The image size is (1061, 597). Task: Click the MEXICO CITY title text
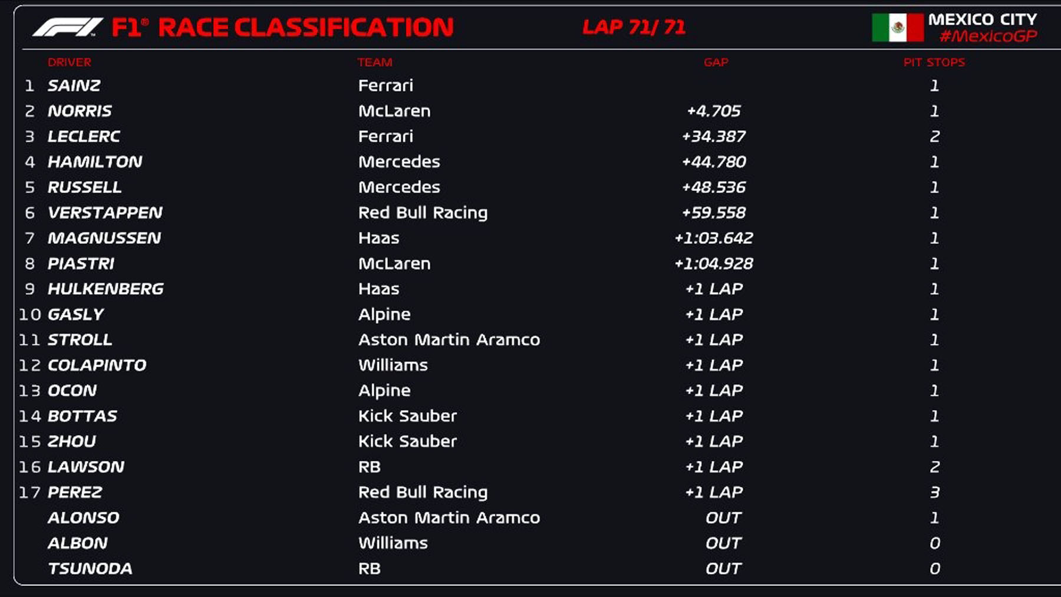click(983, 19)
